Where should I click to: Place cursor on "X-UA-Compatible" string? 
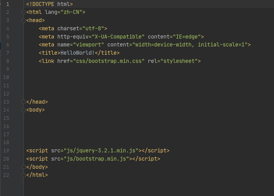click(118, 37)
